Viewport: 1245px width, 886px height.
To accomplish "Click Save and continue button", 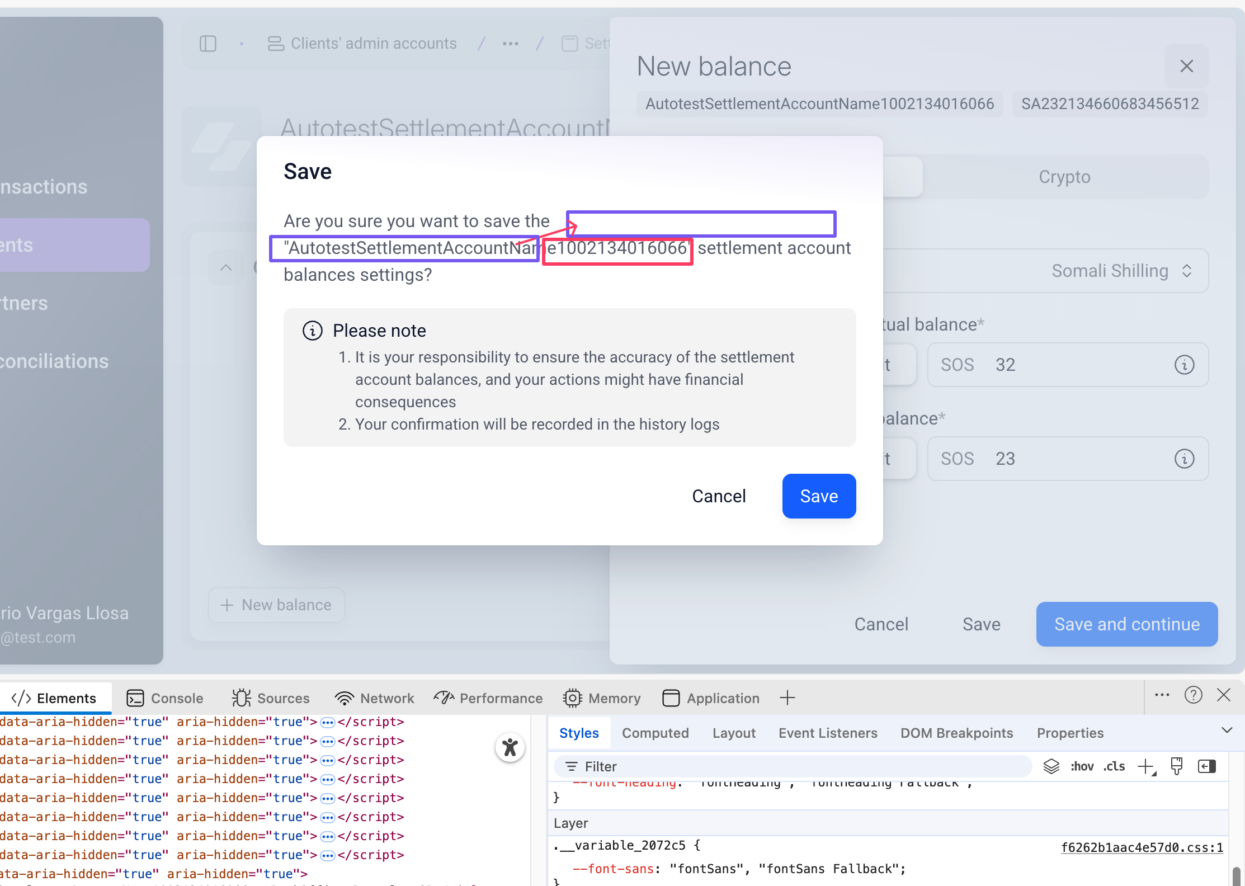I will pos(1127,624).
